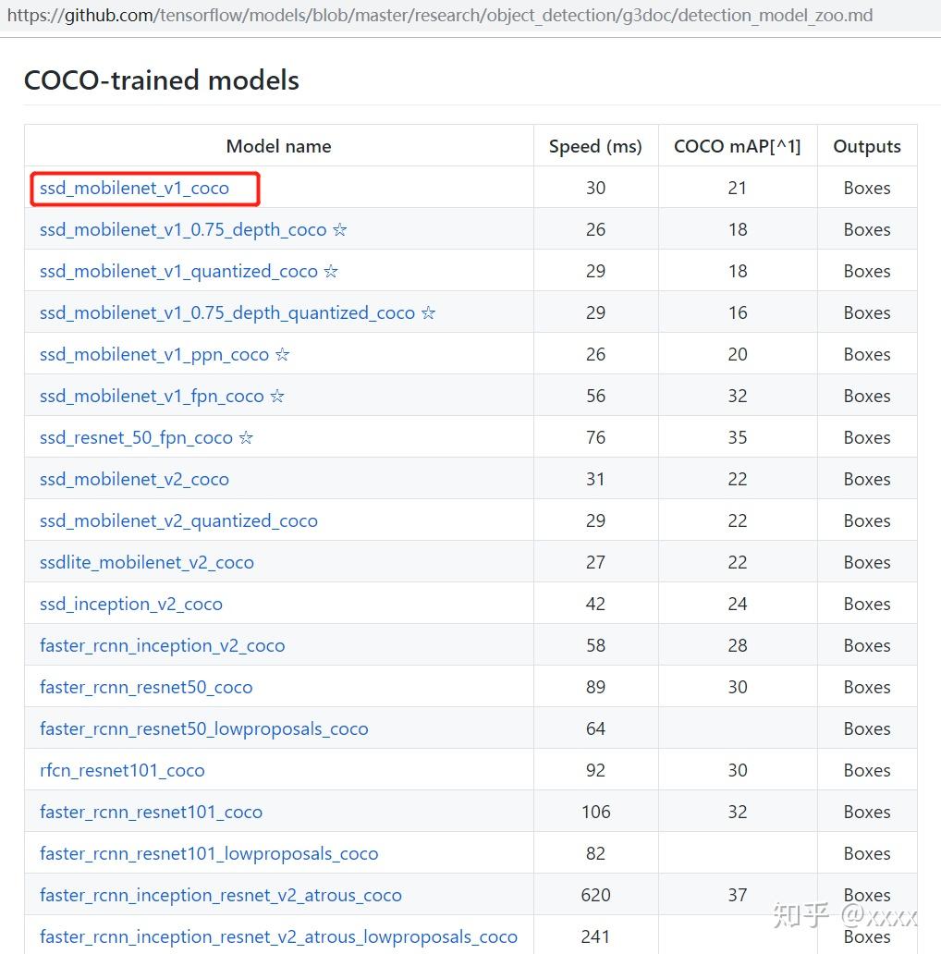
Task: Select faster_rcnn_resnet101_lowproposals_coco link
Action: pos(209,854)
